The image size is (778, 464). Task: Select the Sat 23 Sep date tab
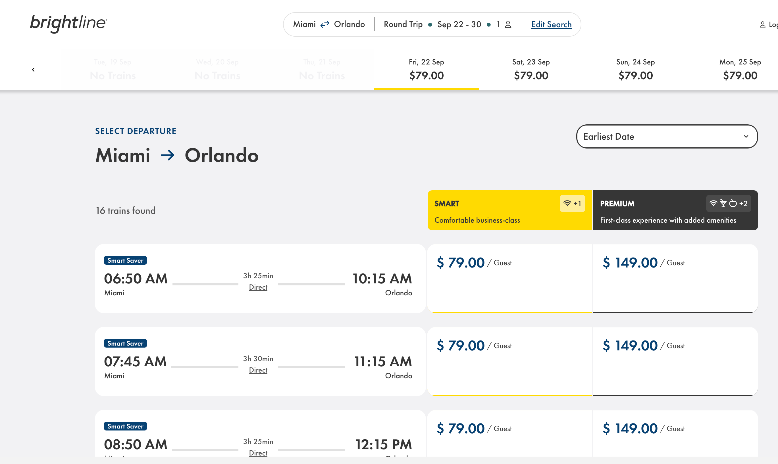[531, 69]
